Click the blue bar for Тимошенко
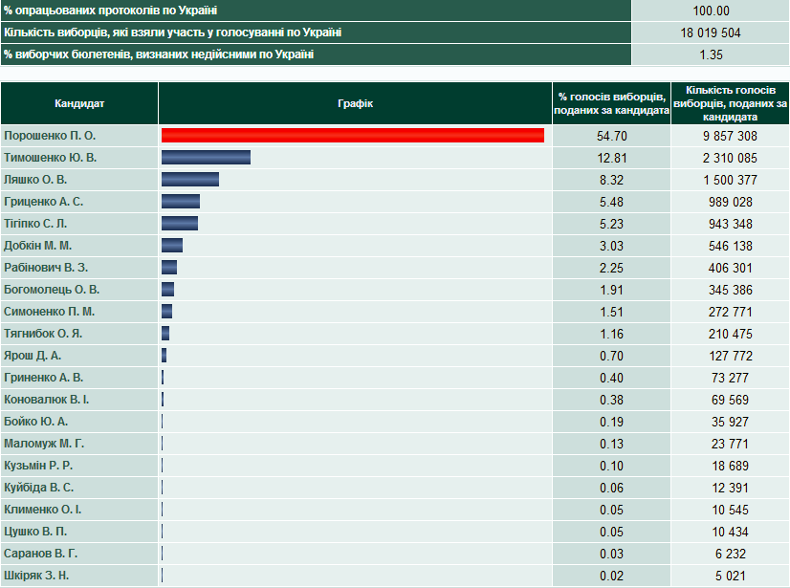This screenshot has height=588, width=790. coord(206,158)
